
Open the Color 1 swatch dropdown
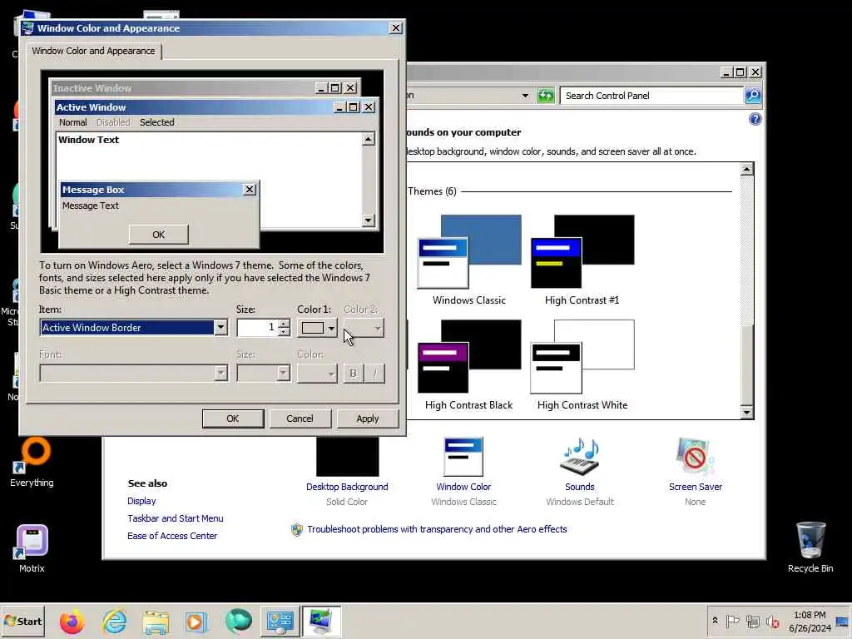click(x=317, y=328)
